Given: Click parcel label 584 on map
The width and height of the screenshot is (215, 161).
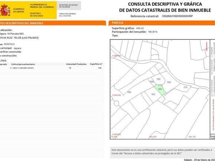Looking at the screenshot, I should 169,82.
